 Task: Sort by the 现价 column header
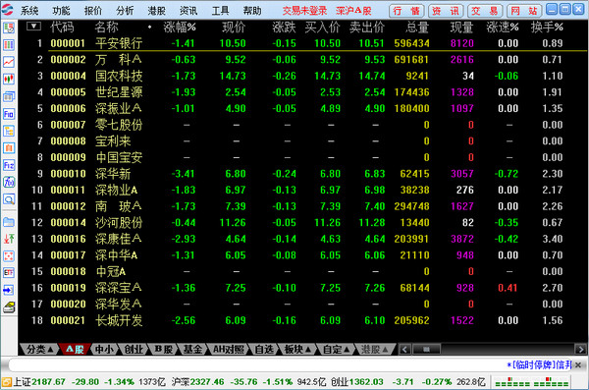[x=234, y=28]
